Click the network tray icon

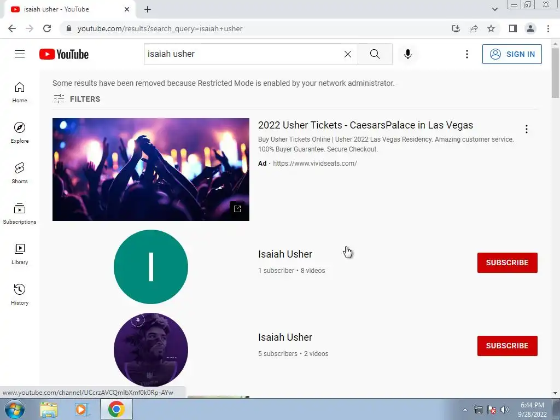(478, 410)
